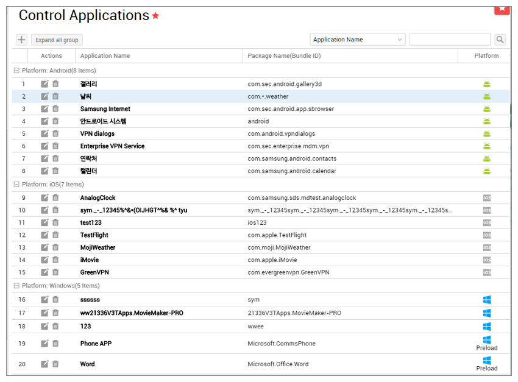This screenshot has width=518, height=382.
Task: Edit the Phone APP entry
Action: [44, 344]
